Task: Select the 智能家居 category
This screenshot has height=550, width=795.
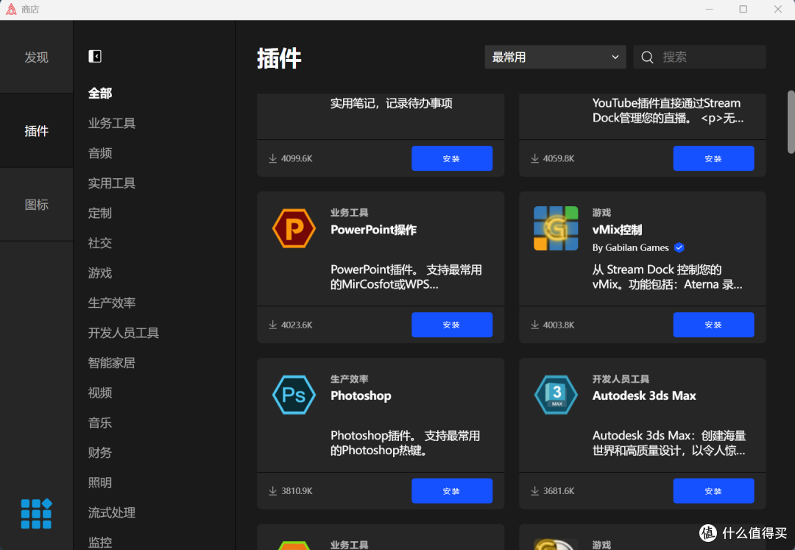Action: [112, 362]
